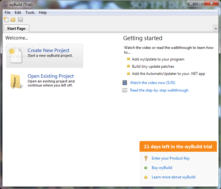Screen dimensions: 221x189
Task: Click the Open Existing Project link
Action: (50, 76)
